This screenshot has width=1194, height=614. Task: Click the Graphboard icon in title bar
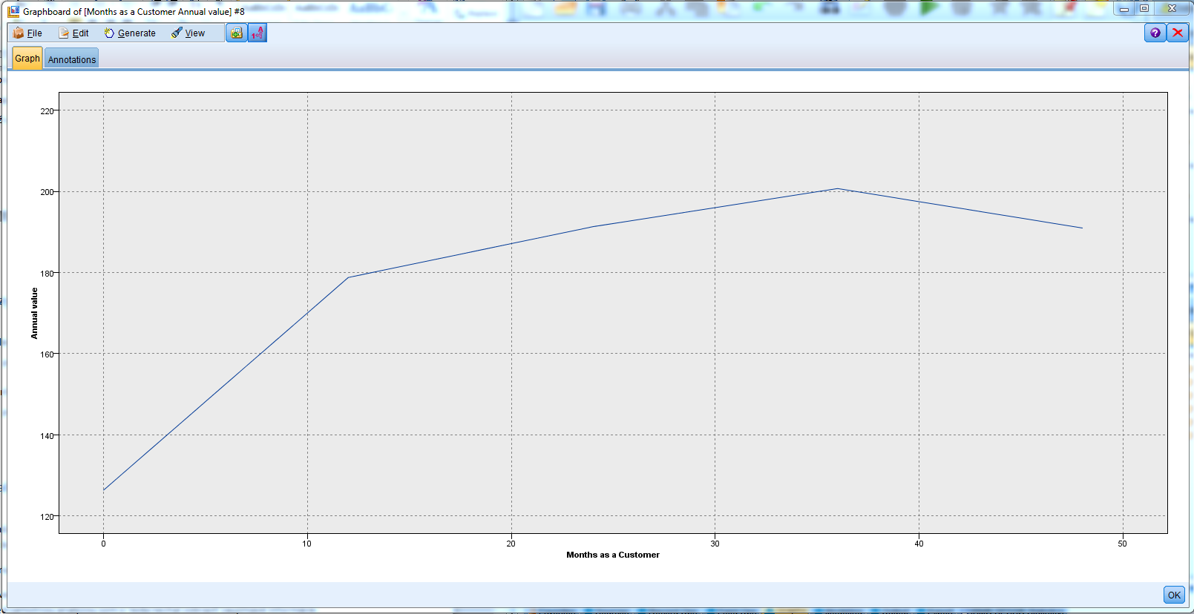point(13,11)
